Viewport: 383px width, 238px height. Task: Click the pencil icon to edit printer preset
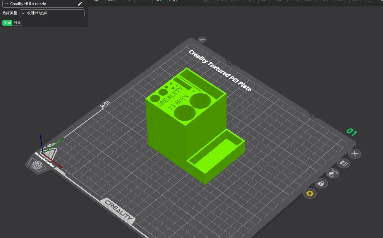point(80,4)
